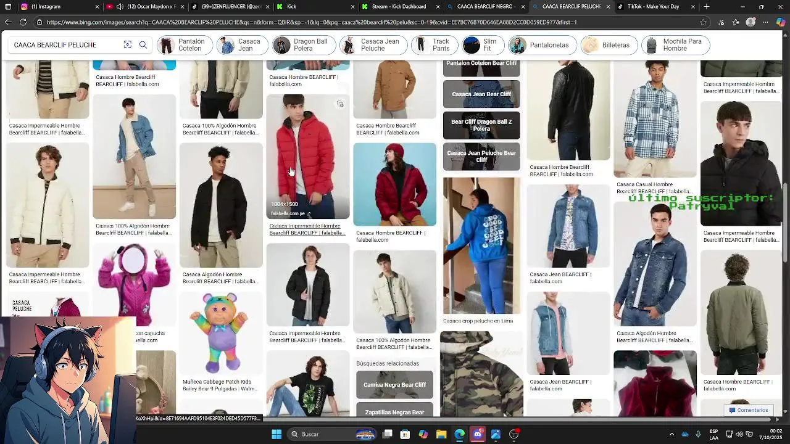This screenshot has height=444, width=790.
Task: Open Edge settings three-dot menu
Action: tap(766, 22)
